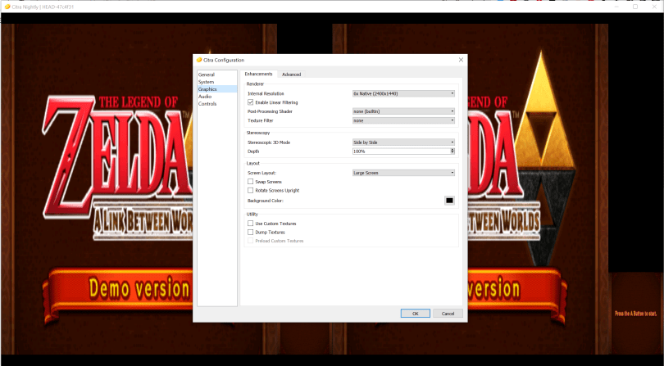Click the Citra Nightly main window icon

coord(7,7)
